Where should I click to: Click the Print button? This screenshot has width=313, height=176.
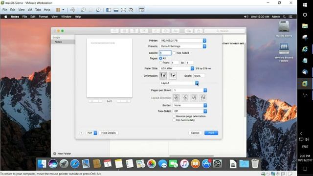211,133
